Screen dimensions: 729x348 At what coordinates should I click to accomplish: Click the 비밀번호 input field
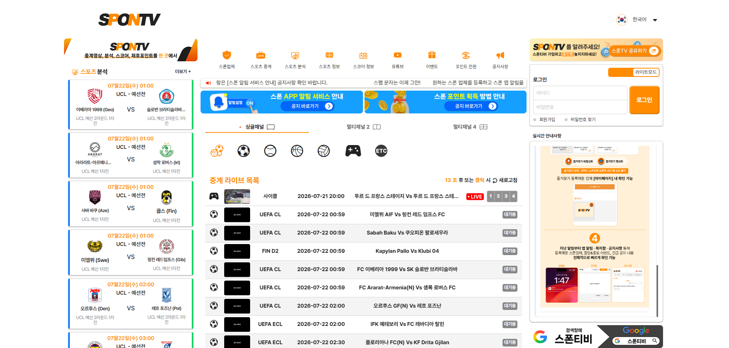coord(580,107)
